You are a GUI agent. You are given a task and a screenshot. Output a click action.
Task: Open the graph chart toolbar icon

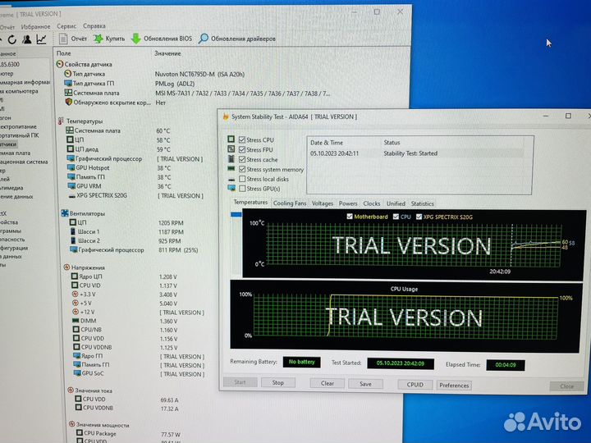point(42,39)
